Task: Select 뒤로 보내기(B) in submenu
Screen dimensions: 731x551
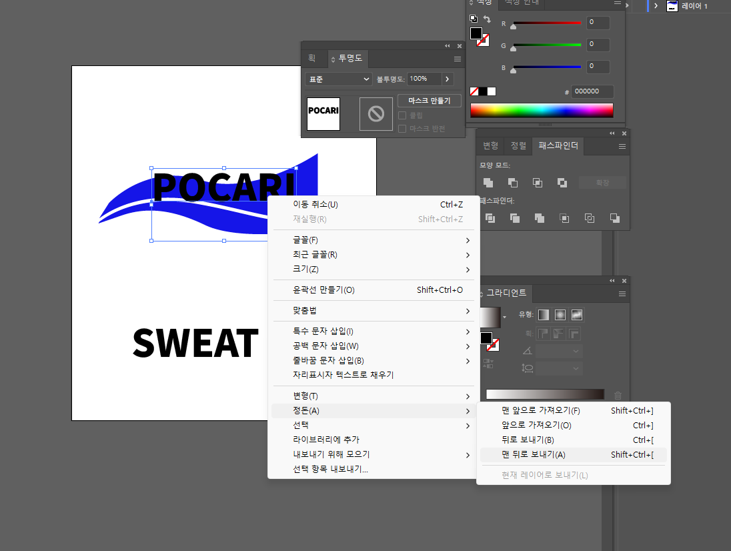Action: pyautogui.click(x=574, y=440)
